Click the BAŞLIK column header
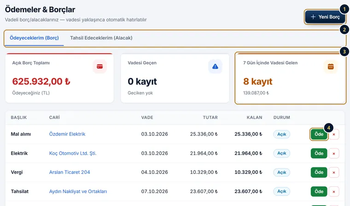This screenshot has height=206, width=350. coord(19,118)
